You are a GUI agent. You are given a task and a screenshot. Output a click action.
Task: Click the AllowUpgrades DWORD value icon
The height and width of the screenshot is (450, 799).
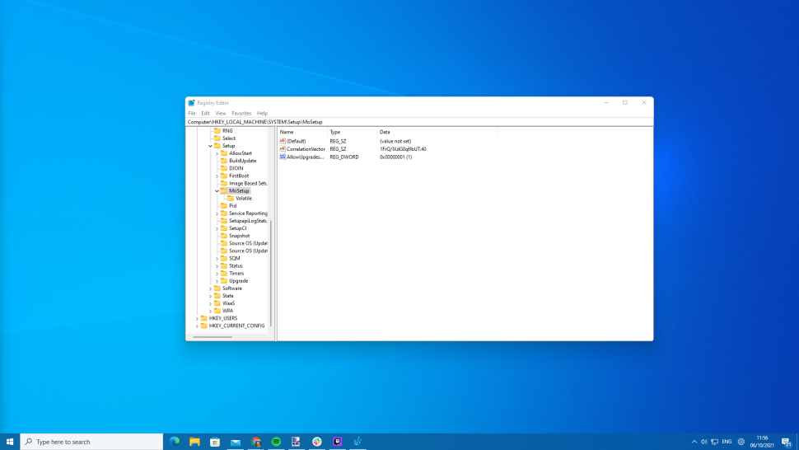(283, 157)
